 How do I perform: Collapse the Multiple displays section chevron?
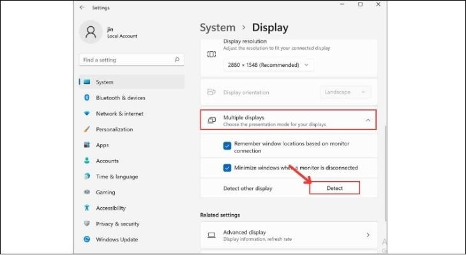(x=368, y=120)
